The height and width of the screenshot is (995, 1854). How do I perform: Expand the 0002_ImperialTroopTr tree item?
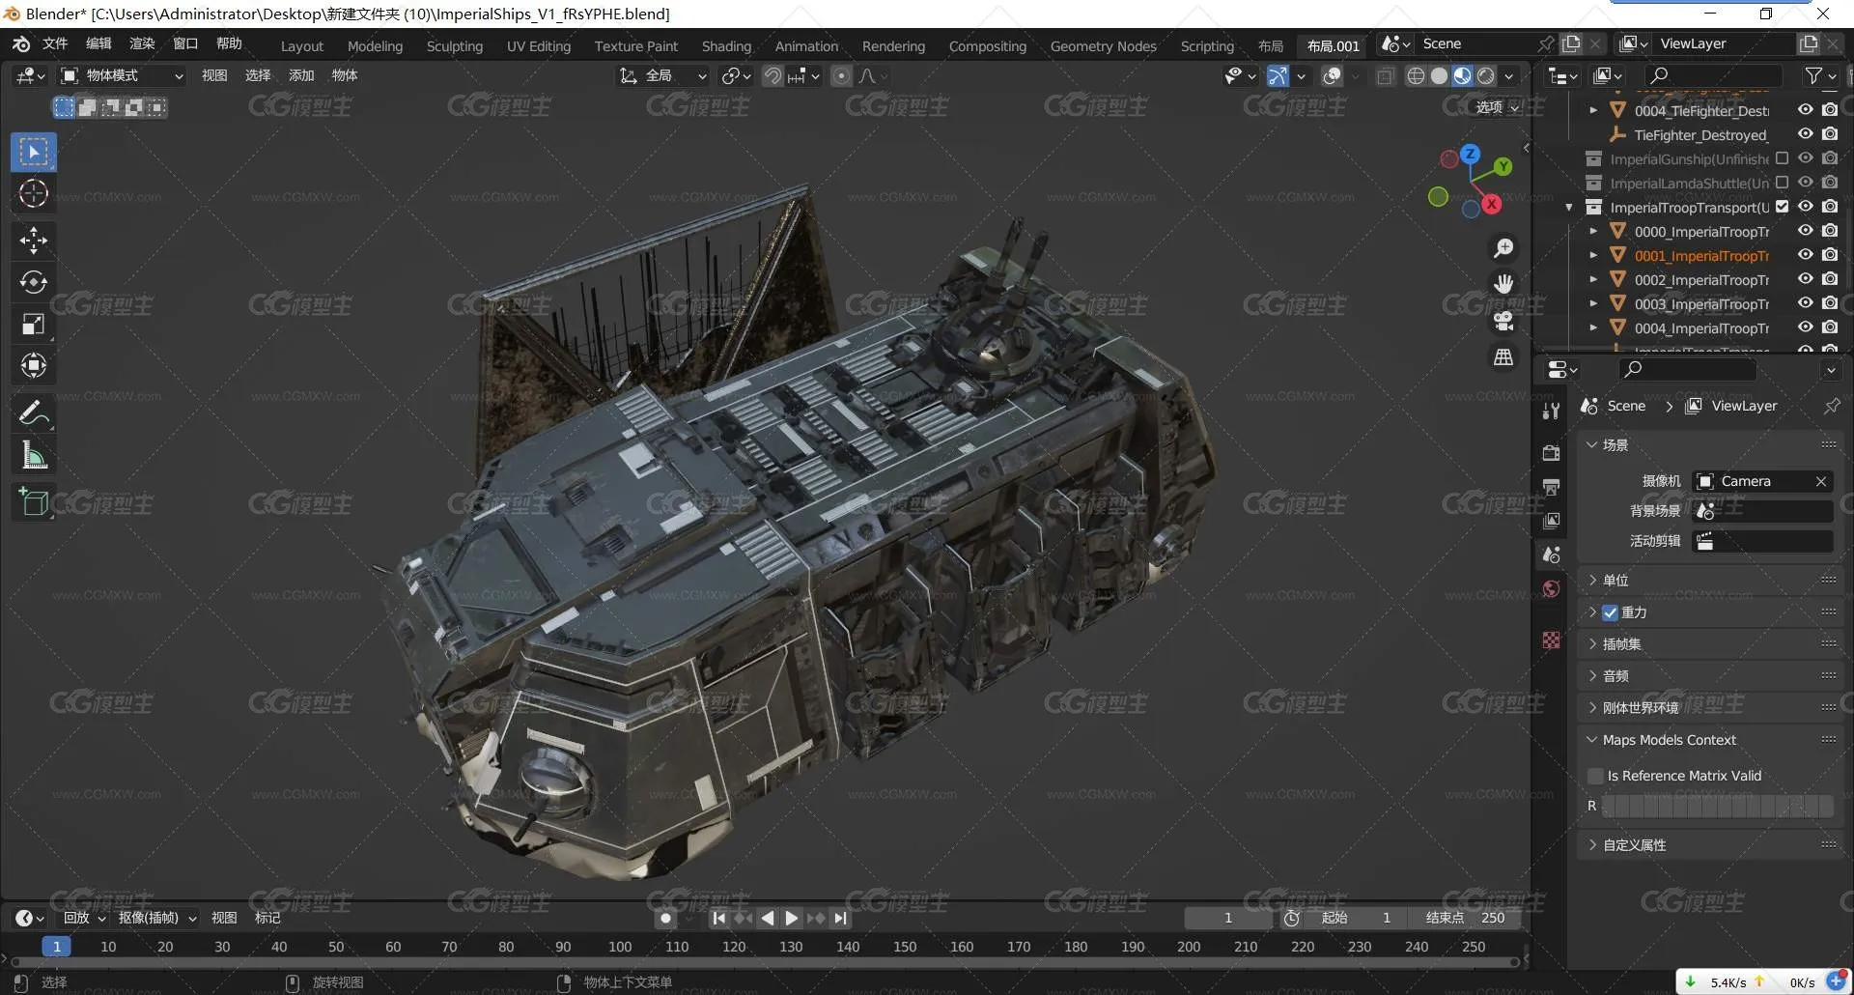coord(1593,280)
